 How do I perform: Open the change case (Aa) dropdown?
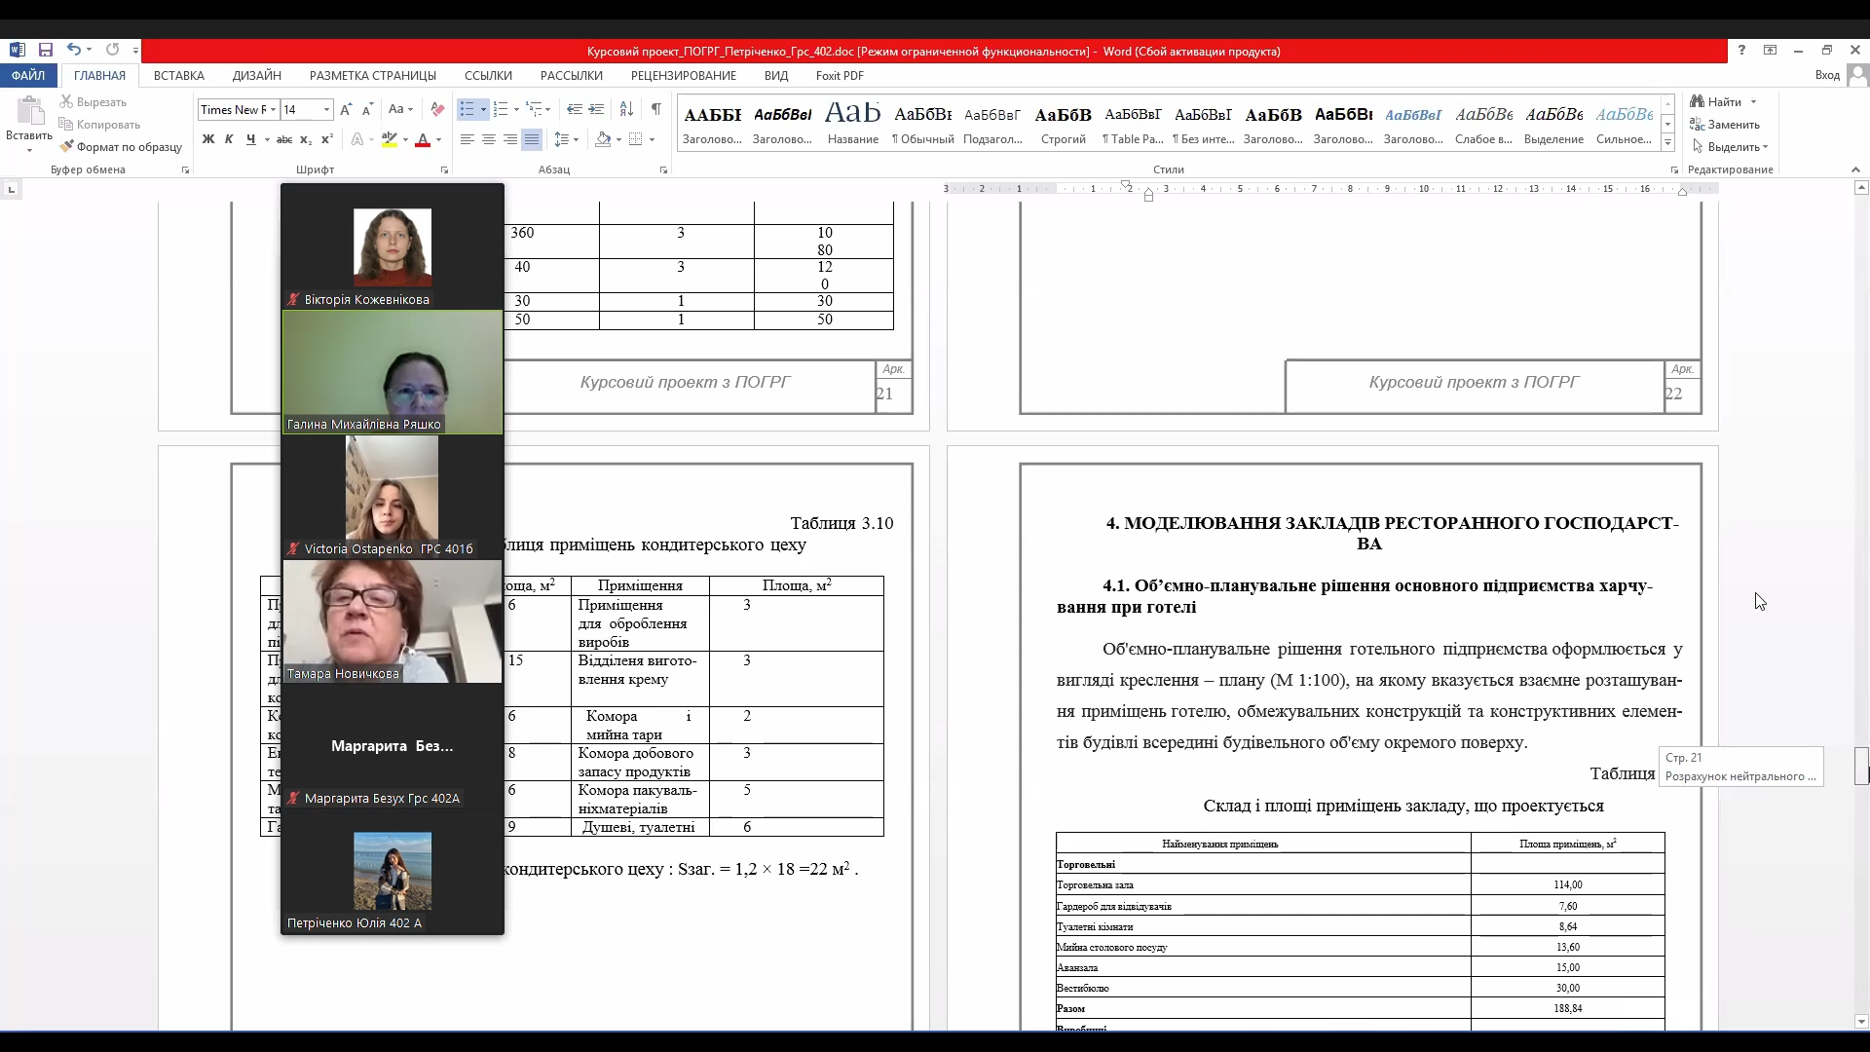400,110
